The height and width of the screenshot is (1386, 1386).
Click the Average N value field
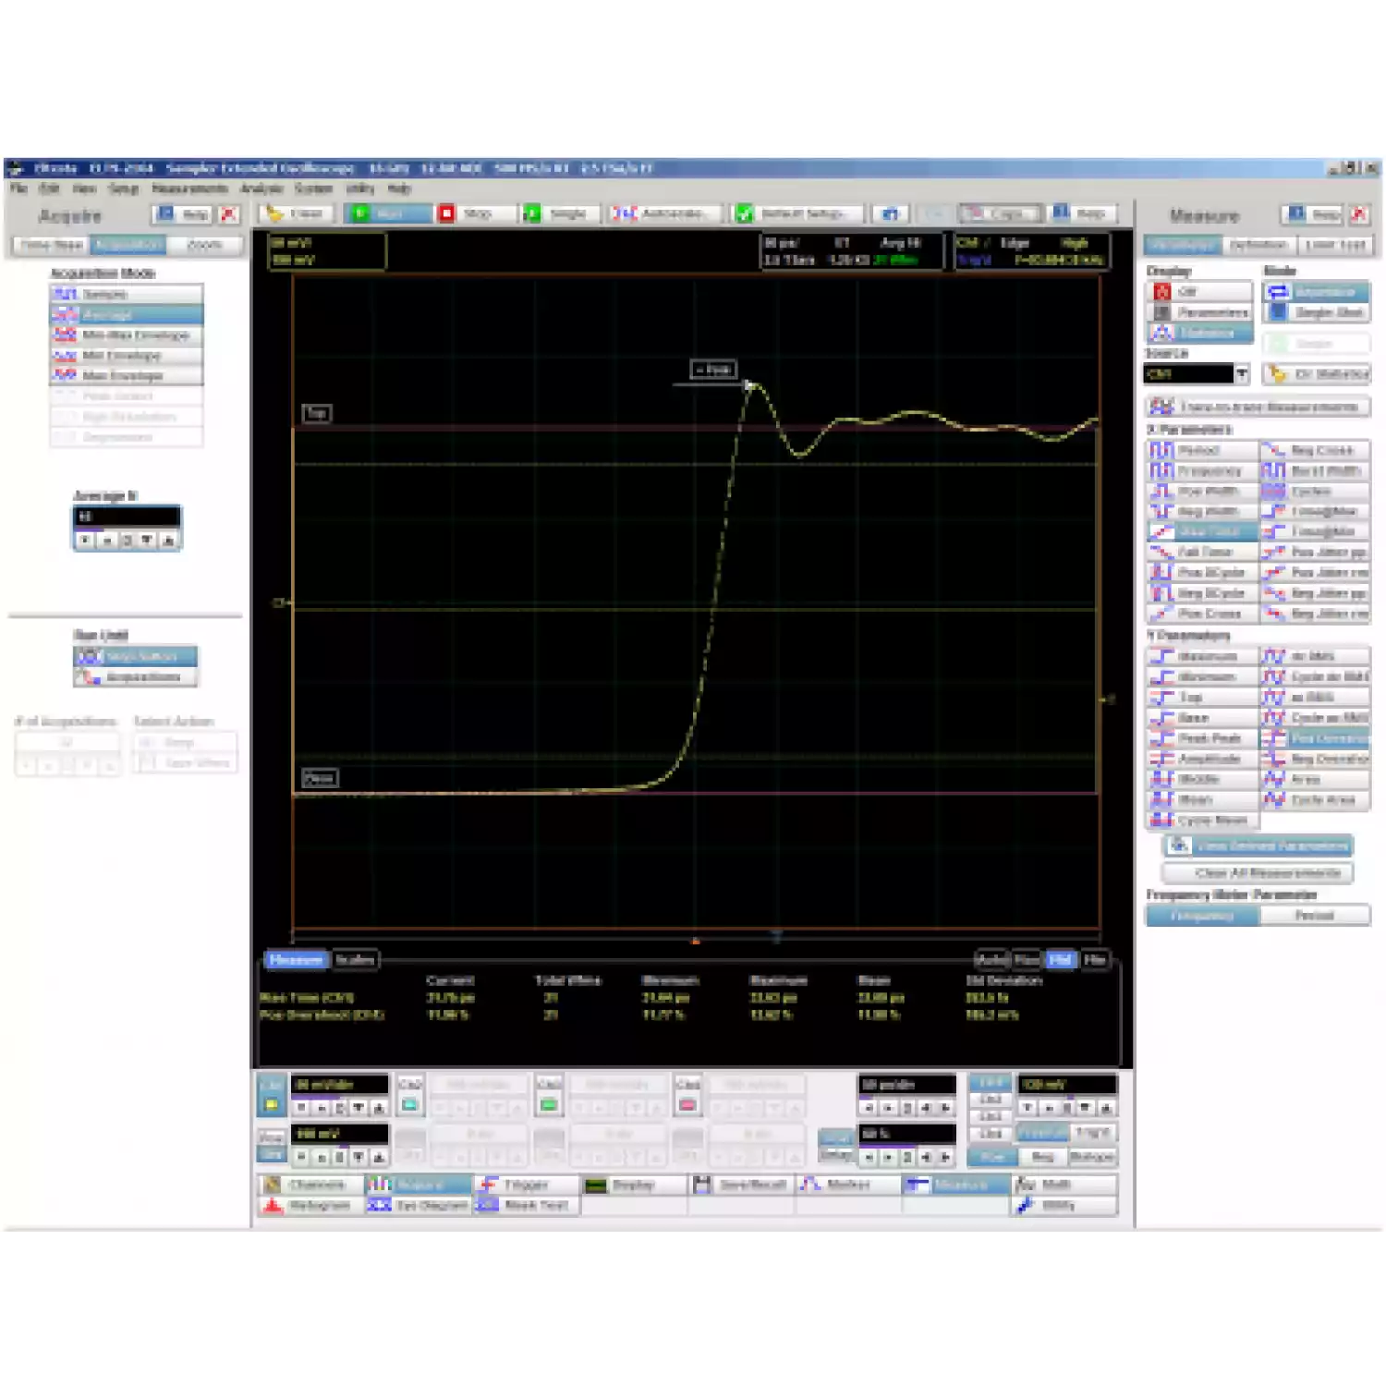click(x=127, y=516)
